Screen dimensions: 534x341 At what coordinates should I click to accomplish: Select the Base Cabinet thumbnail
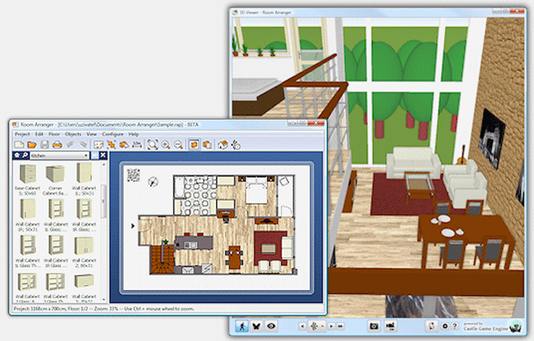click(x=27, y=173)
